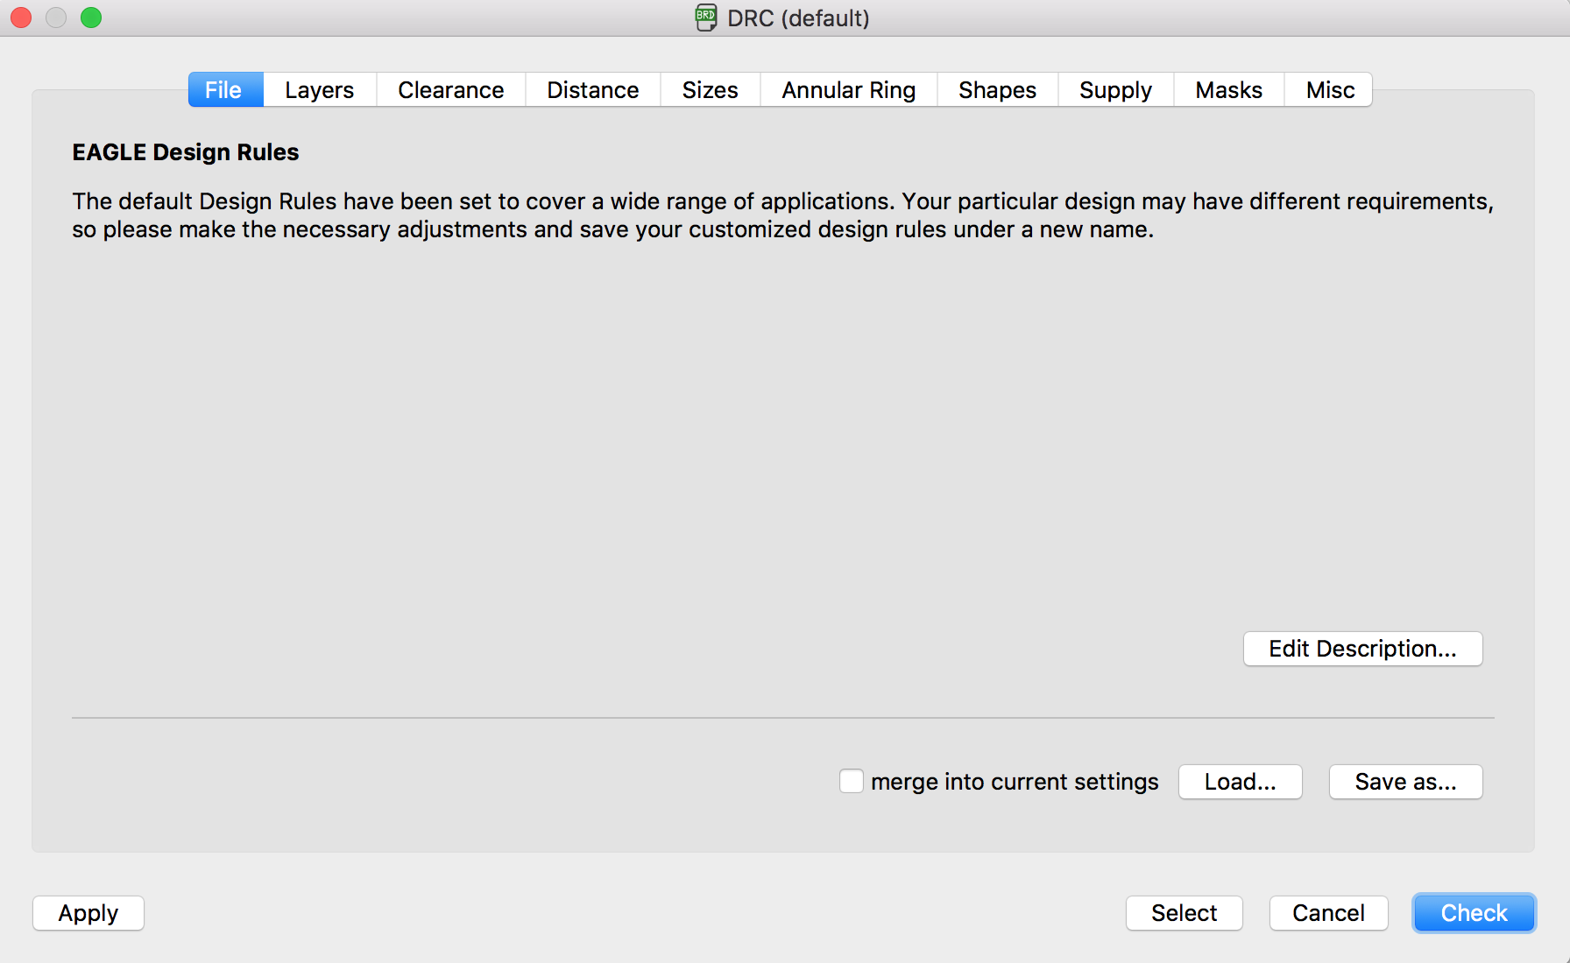Image resolution: width=1570 pixels, height=963 pixels.
Task: Switch to the File tab
Action: 225,90
